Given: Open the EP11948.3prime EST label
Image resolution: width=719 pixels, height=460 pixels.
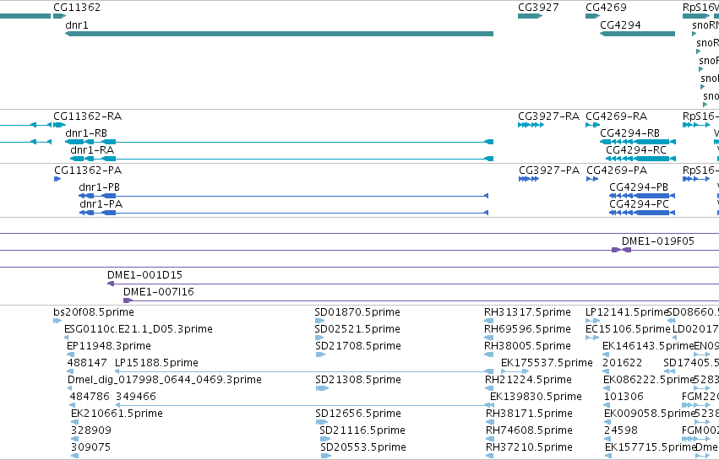Looking at the screenshot, I should (109, 346).
